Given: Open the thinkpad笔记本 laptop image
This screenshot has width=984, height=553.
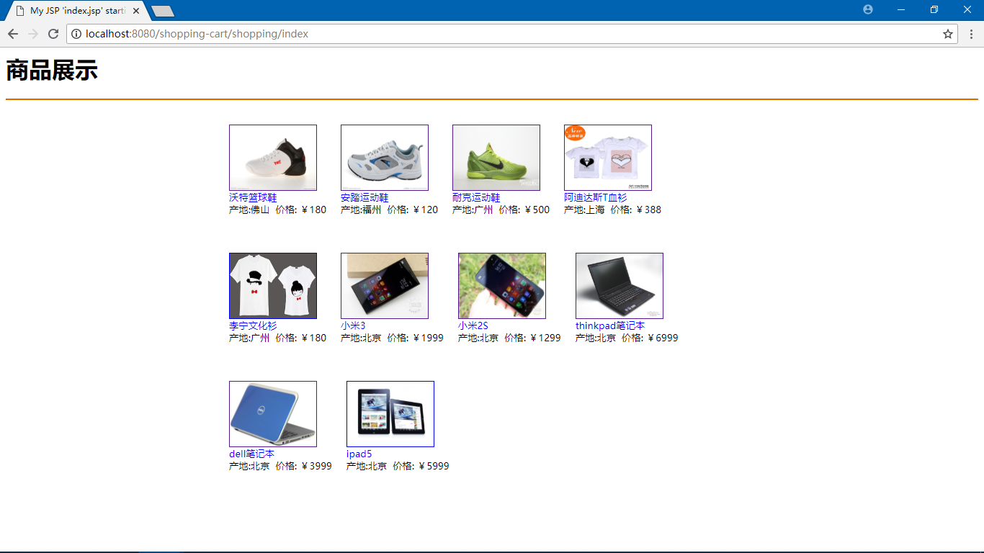Looking at the screenshot, I should pyautogui.click(x=620, y=286).
